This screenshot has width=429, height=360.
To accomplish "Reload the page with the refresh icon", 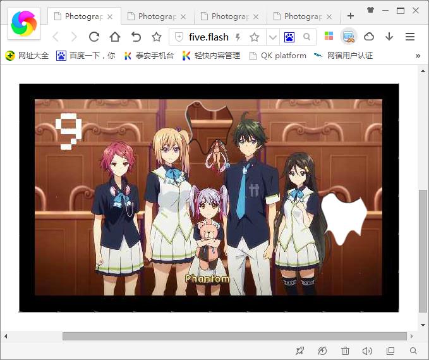I will [x=94, y=37].
